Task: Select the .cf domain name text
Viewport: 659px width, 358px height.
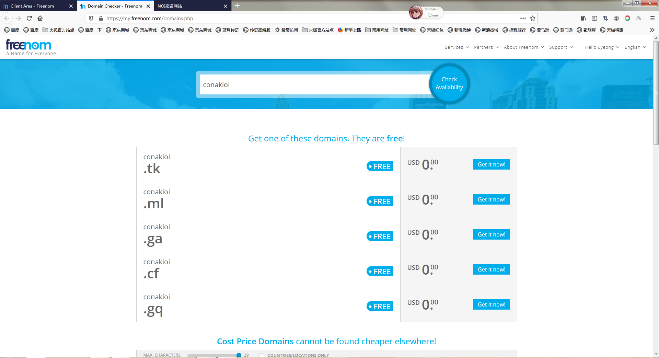Action: pyautogui.click(x=151, y=274)
